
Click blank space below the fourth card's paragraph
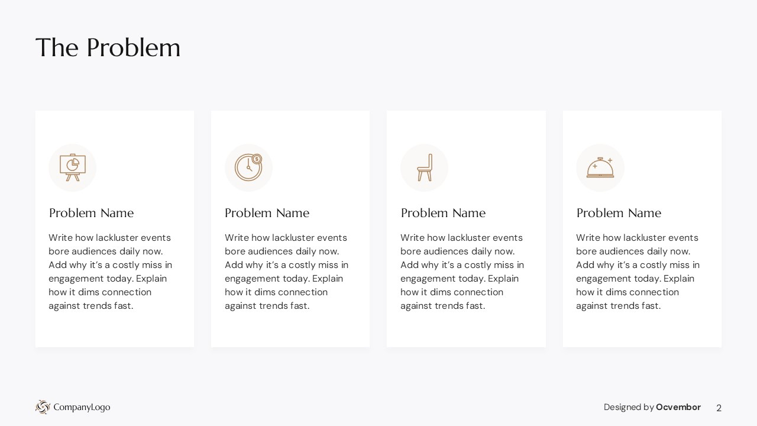point(642,329)
